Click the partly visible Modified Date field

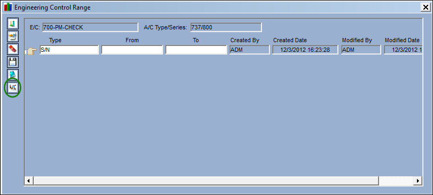[403, 50]
